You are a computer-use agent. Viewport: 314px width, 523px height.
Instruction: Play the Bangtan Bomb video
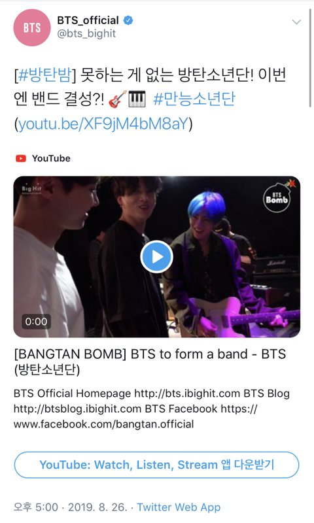coord(156,257)
